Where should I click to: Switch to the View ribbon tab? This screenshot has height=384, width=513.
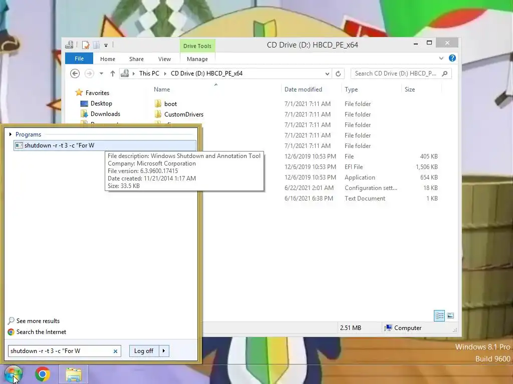tap(164, 59)
